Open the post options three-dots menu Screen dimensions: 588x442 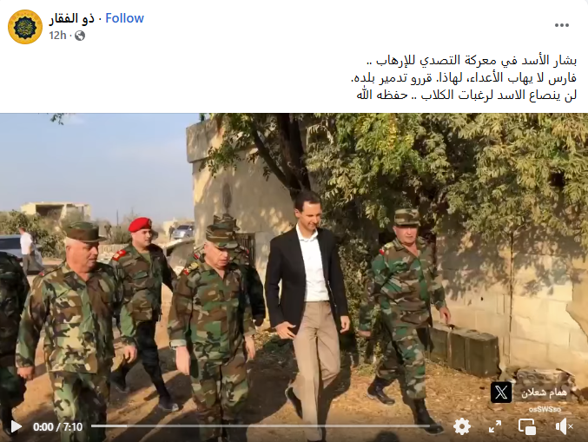pos(562,25)
